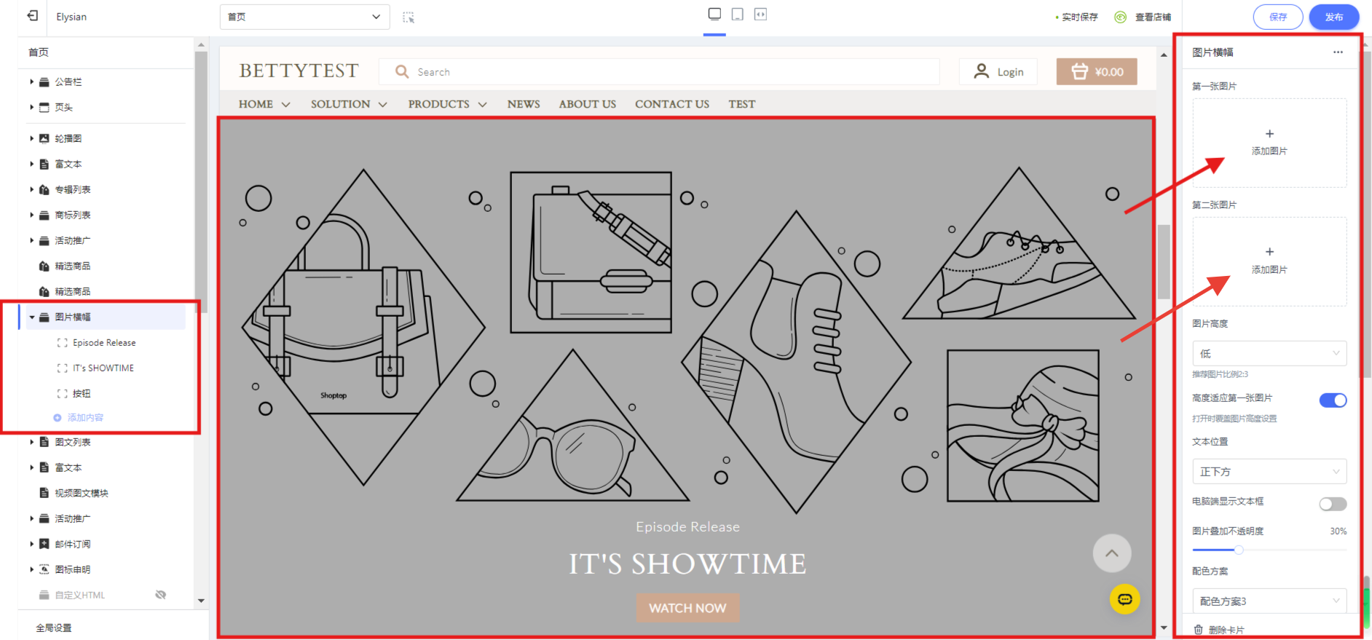Select the fullscreen width preview icon
This screenshot has height=640, width=1372.
coord(760,15)
